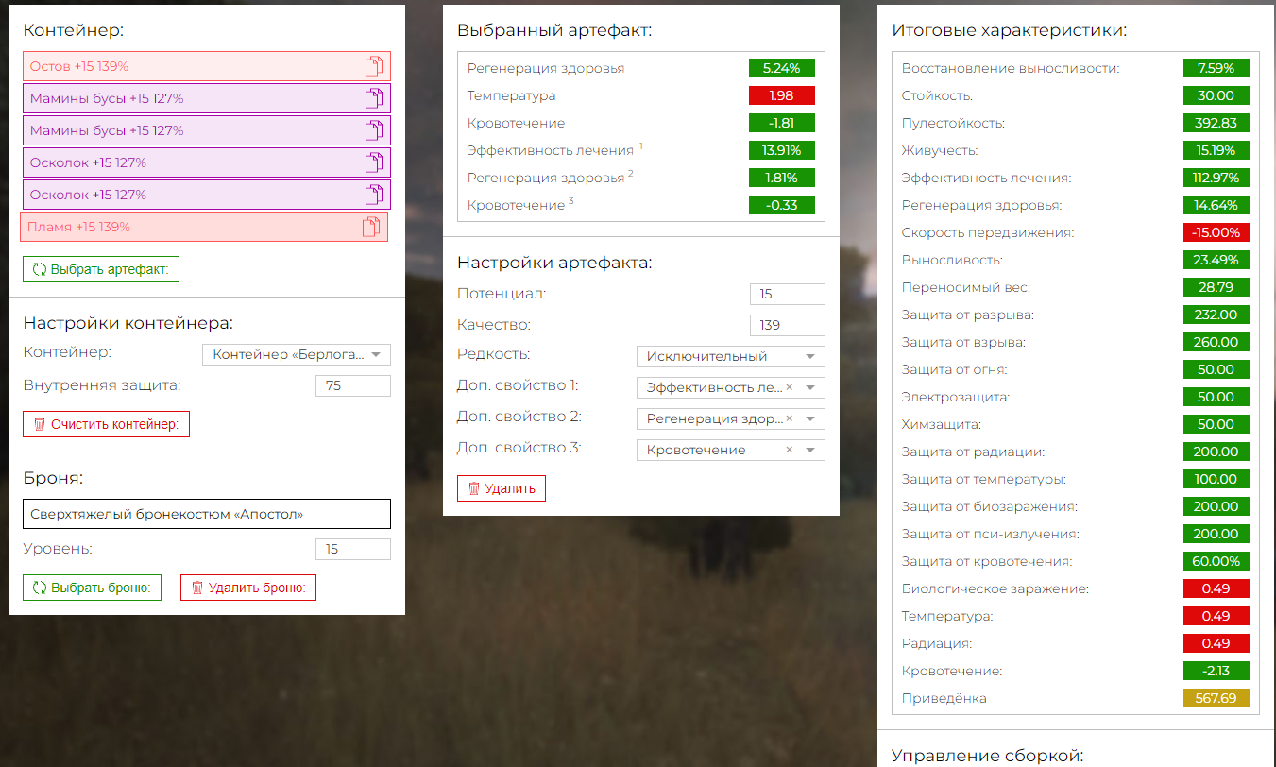Click Восстановление выносливости 7.59% value

point(1216,68)
